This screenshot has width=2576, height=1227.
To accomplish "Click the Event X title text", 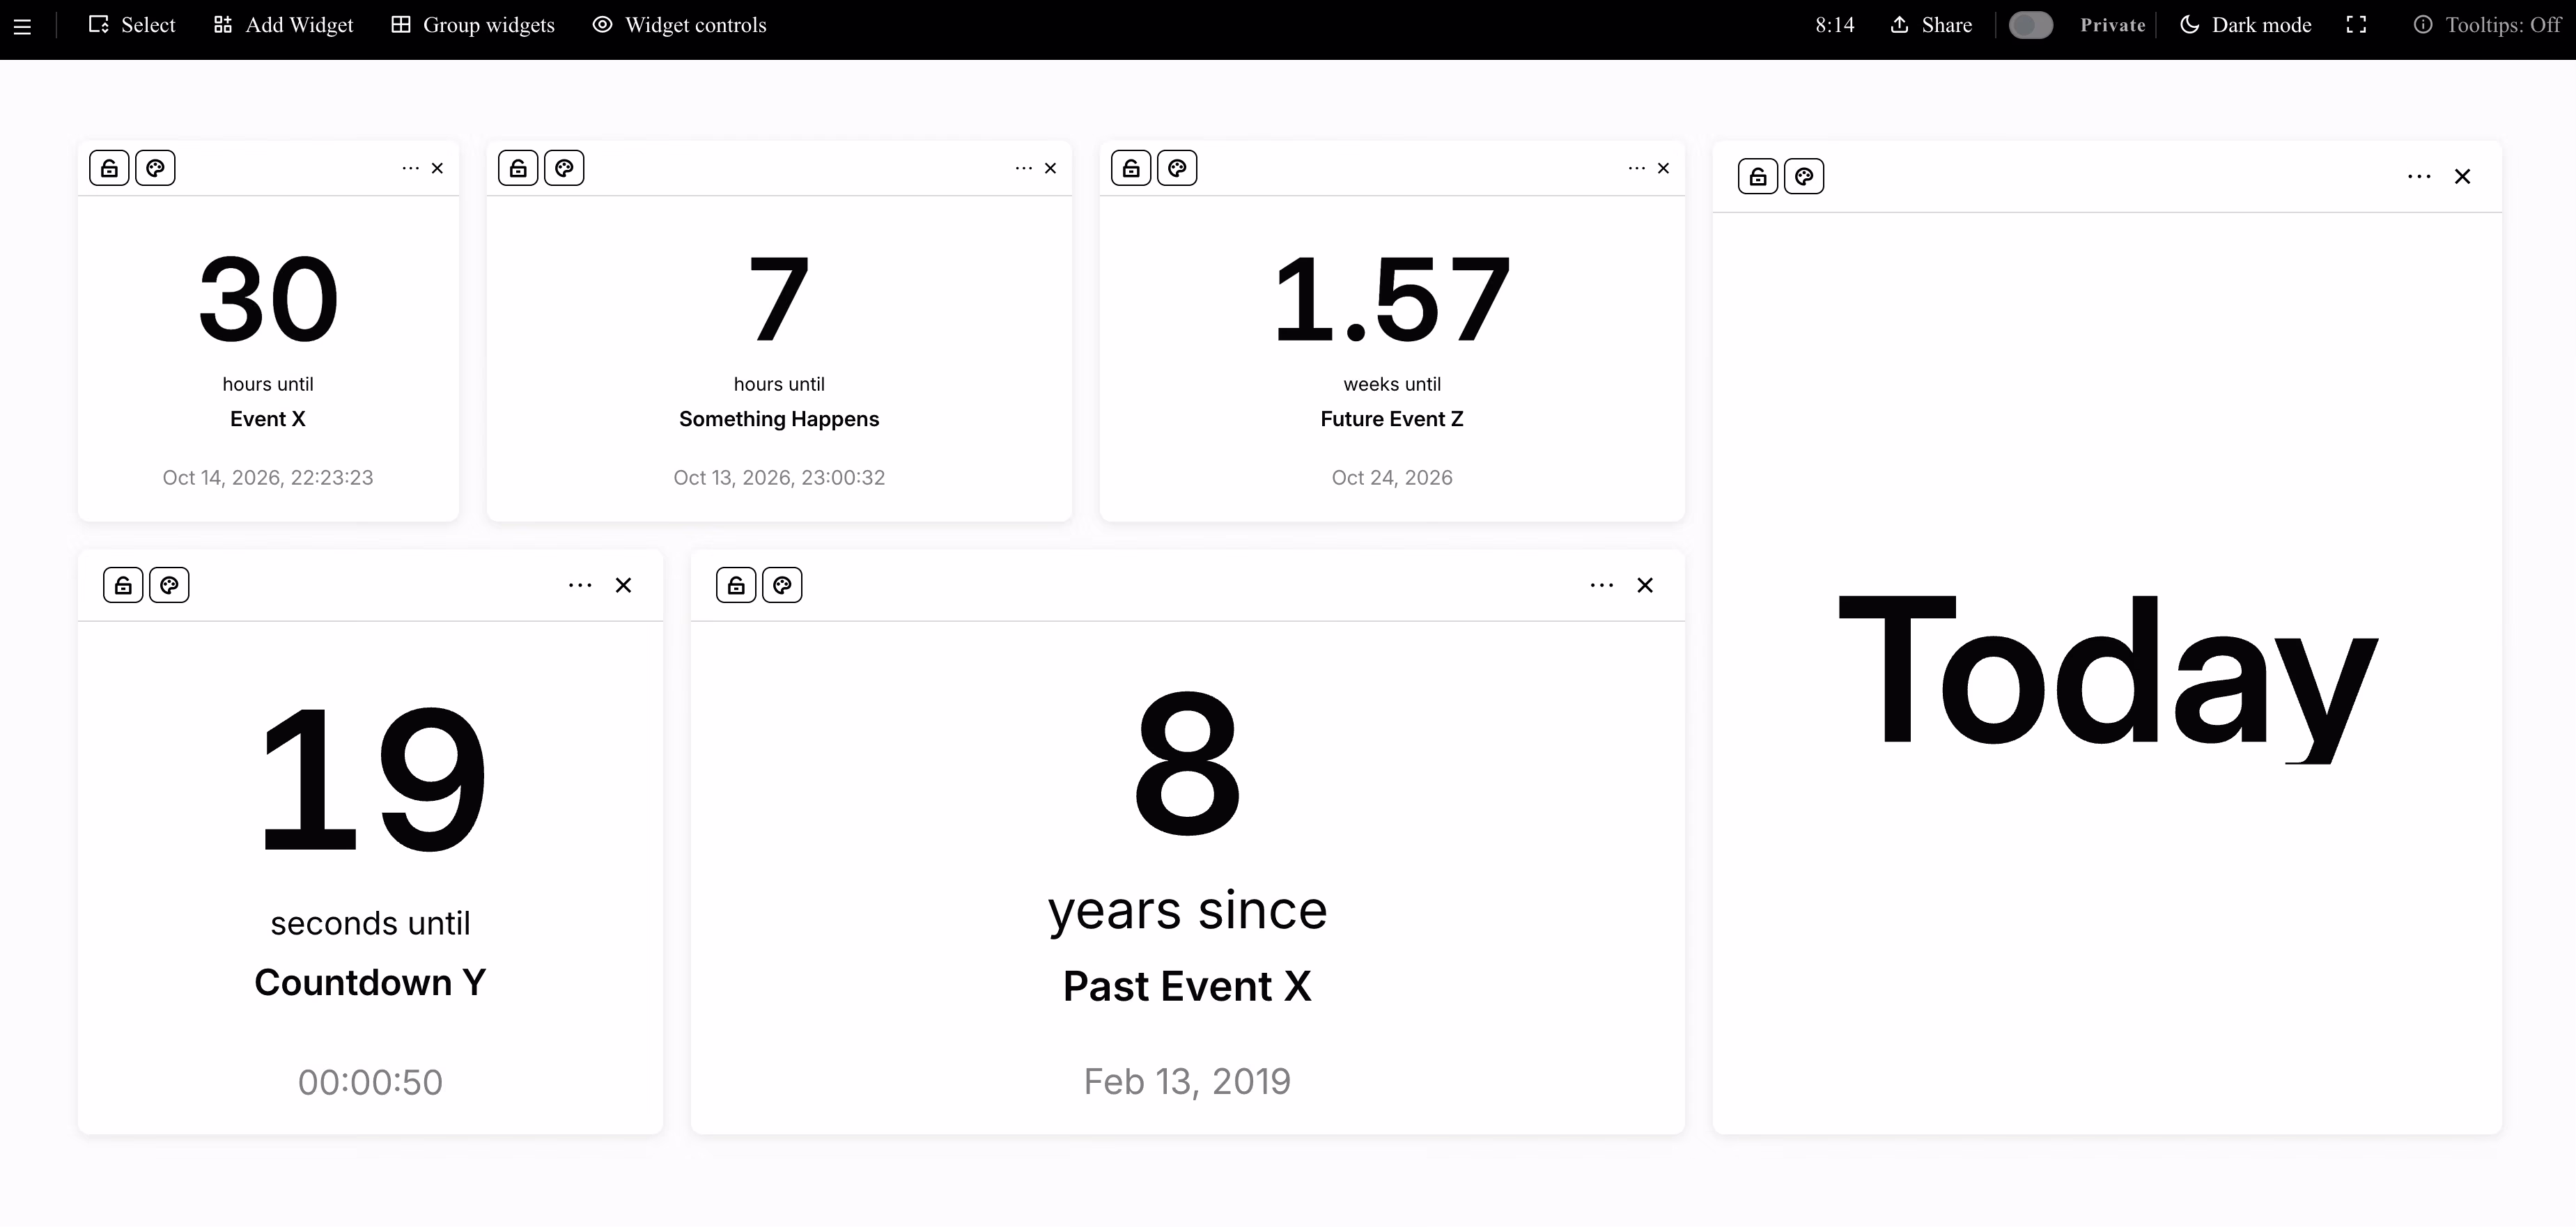I will point(268,419).
